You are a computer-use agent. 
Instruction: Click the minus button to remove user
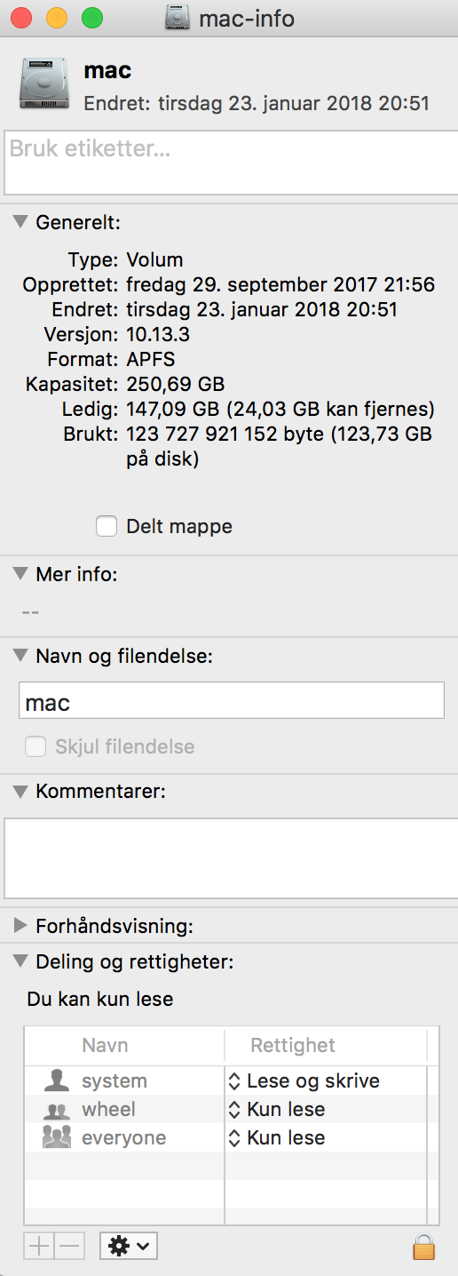pyautogui.click(x=69, y=1246)
